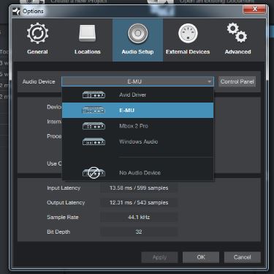Click the E-MU device icon

94,111
